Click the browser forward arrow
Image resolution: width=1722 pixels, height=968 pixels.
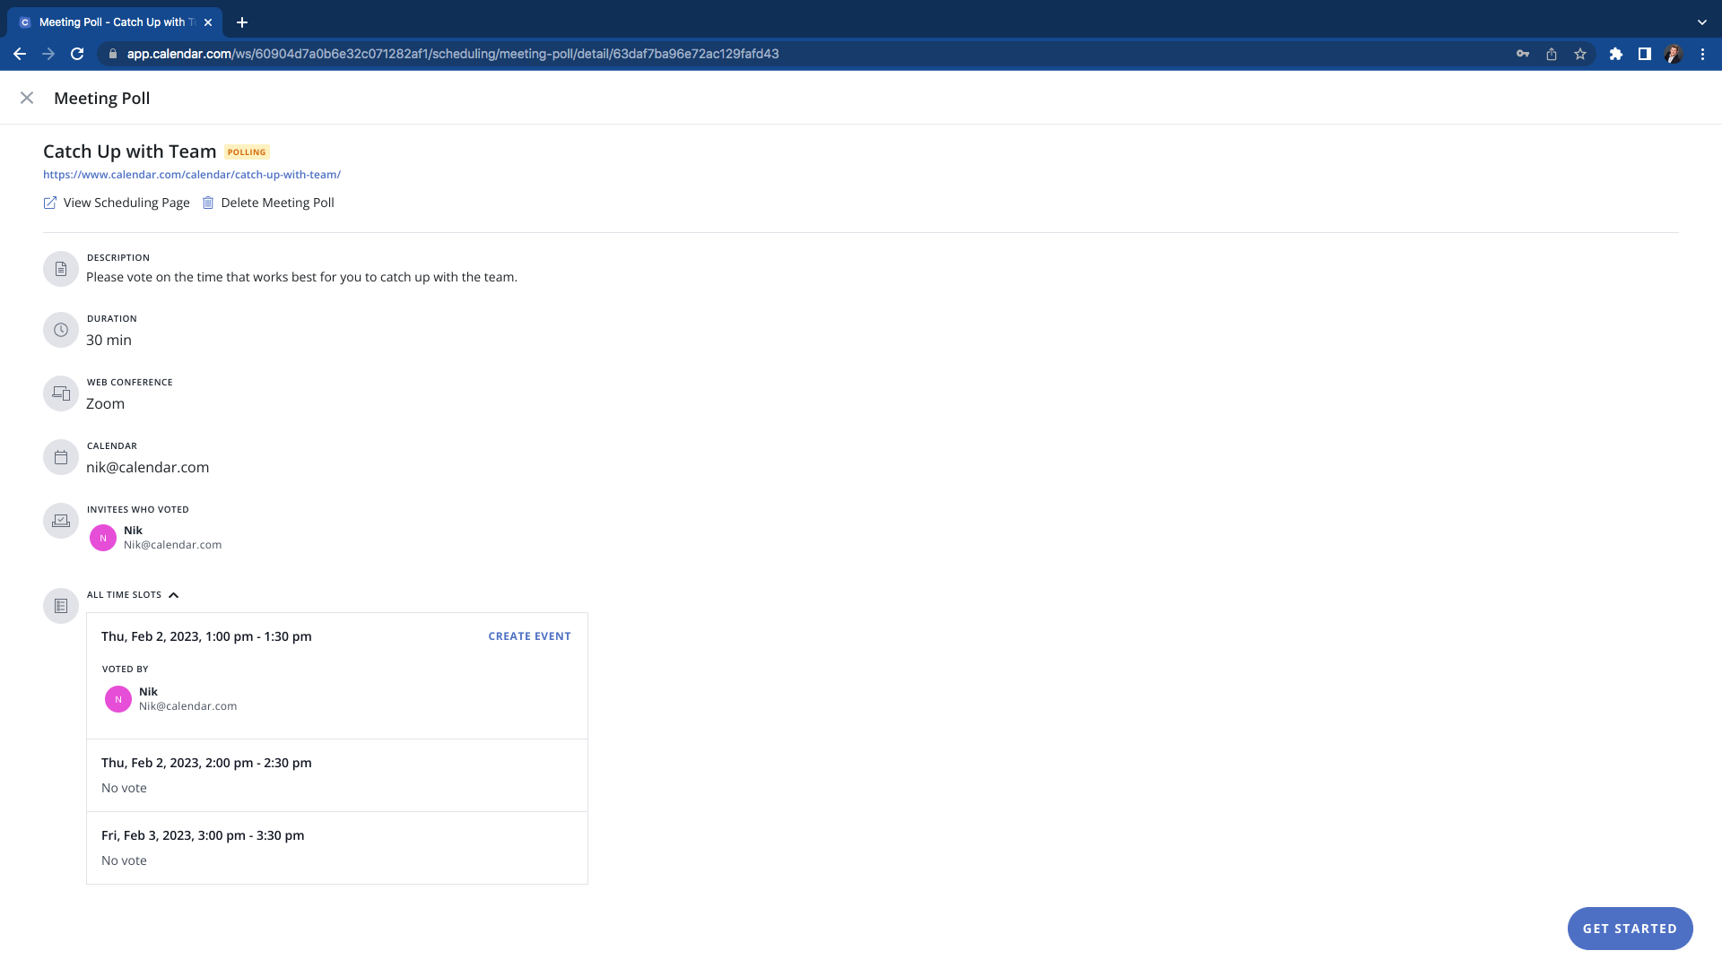coord(48,54)
